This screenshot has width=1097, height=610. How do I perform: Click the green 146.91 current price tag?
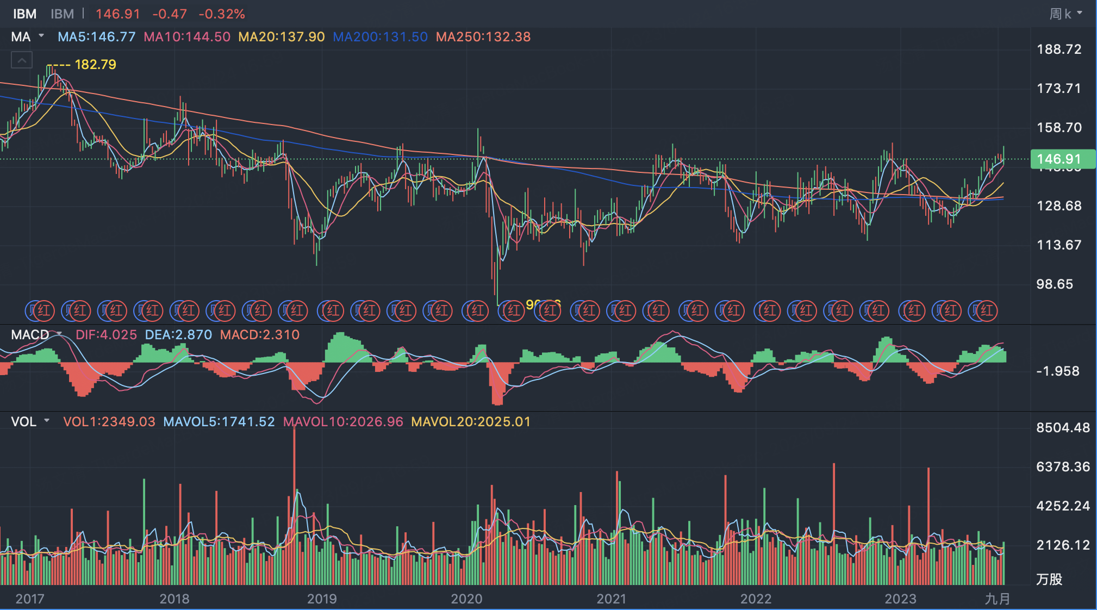[1063, 159]
